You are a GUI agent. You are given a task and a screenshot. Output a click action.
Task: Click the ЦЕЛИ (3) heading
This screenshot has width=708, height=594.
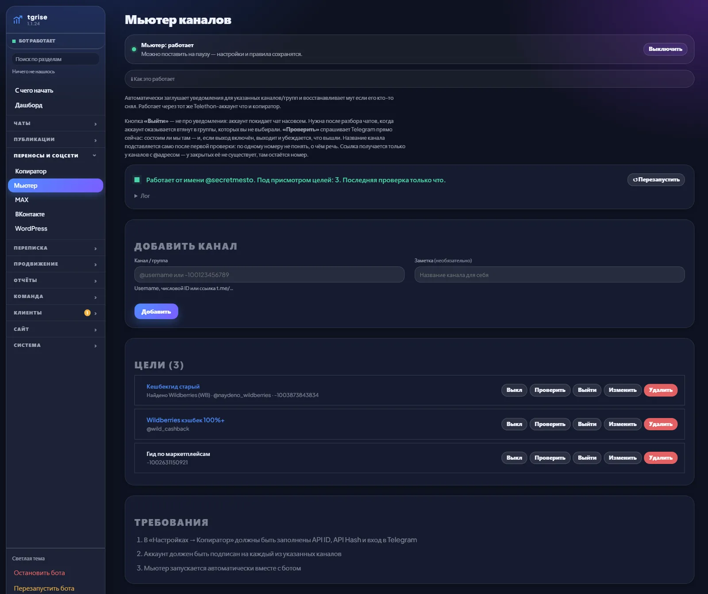coord(159,365)
